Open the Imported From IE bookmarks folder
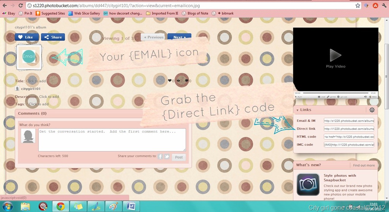This screenshot has height=212, width=389. (x=162, y=13)
